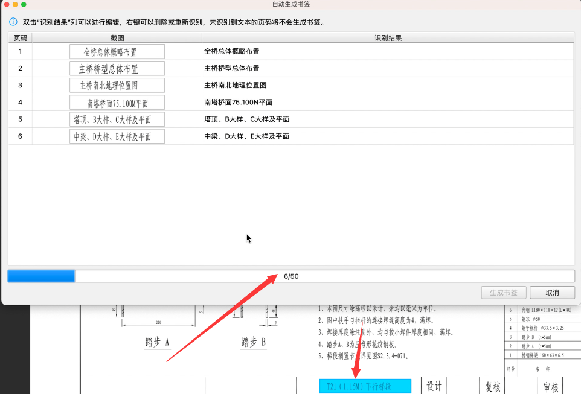The width and height of the screenshot is (581, 394).
Task: Click the 截图 column header
Action: [x=117, y=38]
